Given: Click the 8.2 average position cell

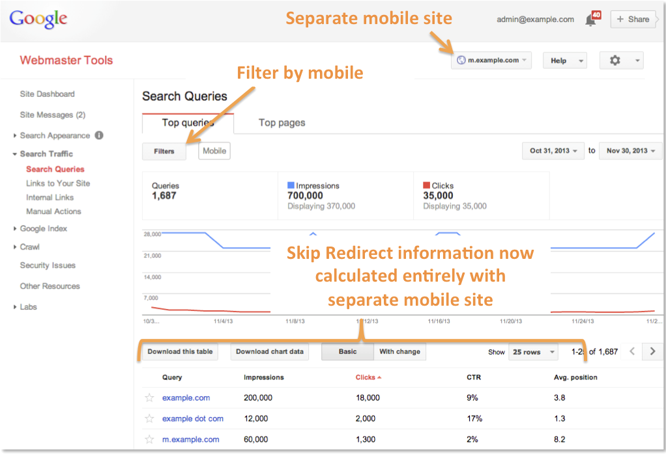Looking at the screenshot, I should point(559,440).
